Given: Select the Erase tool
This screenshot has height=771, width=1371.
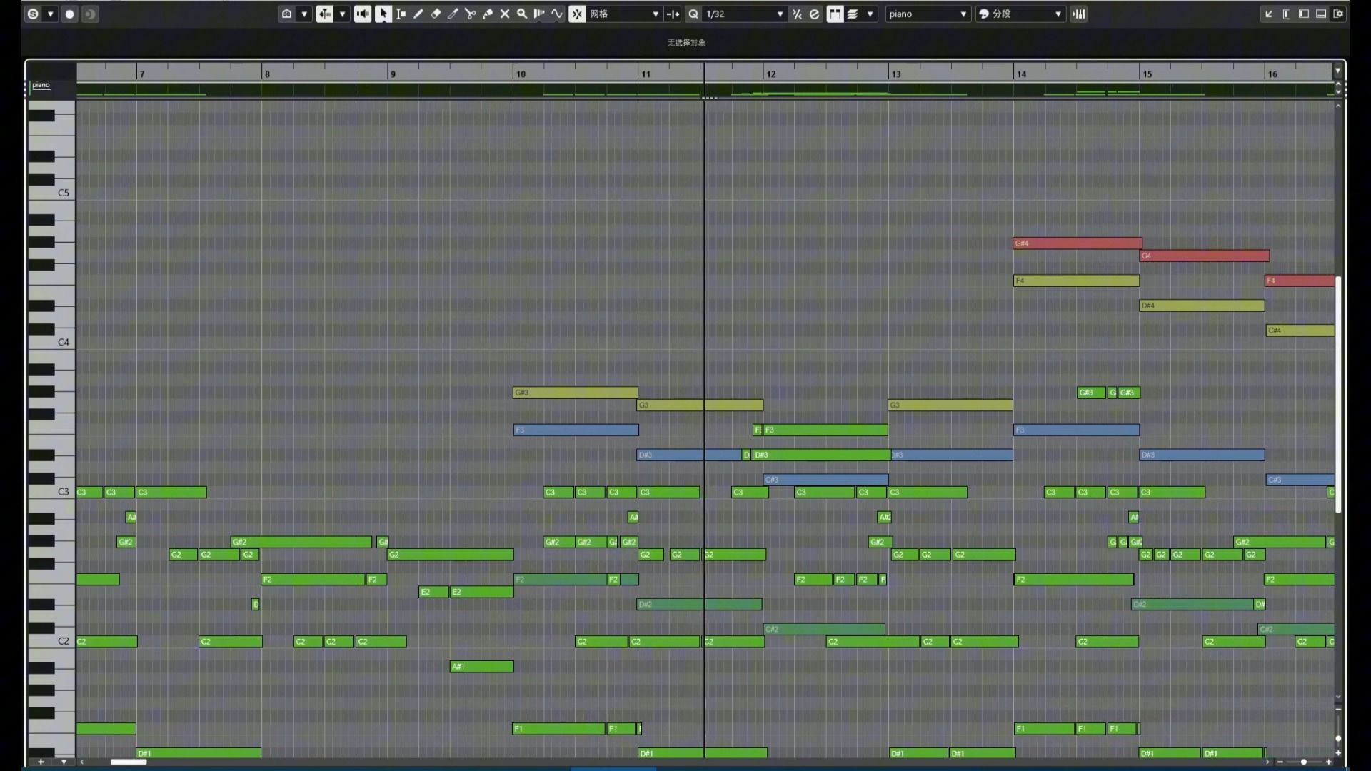Looking at the screenshot, I should pos(436,14).
